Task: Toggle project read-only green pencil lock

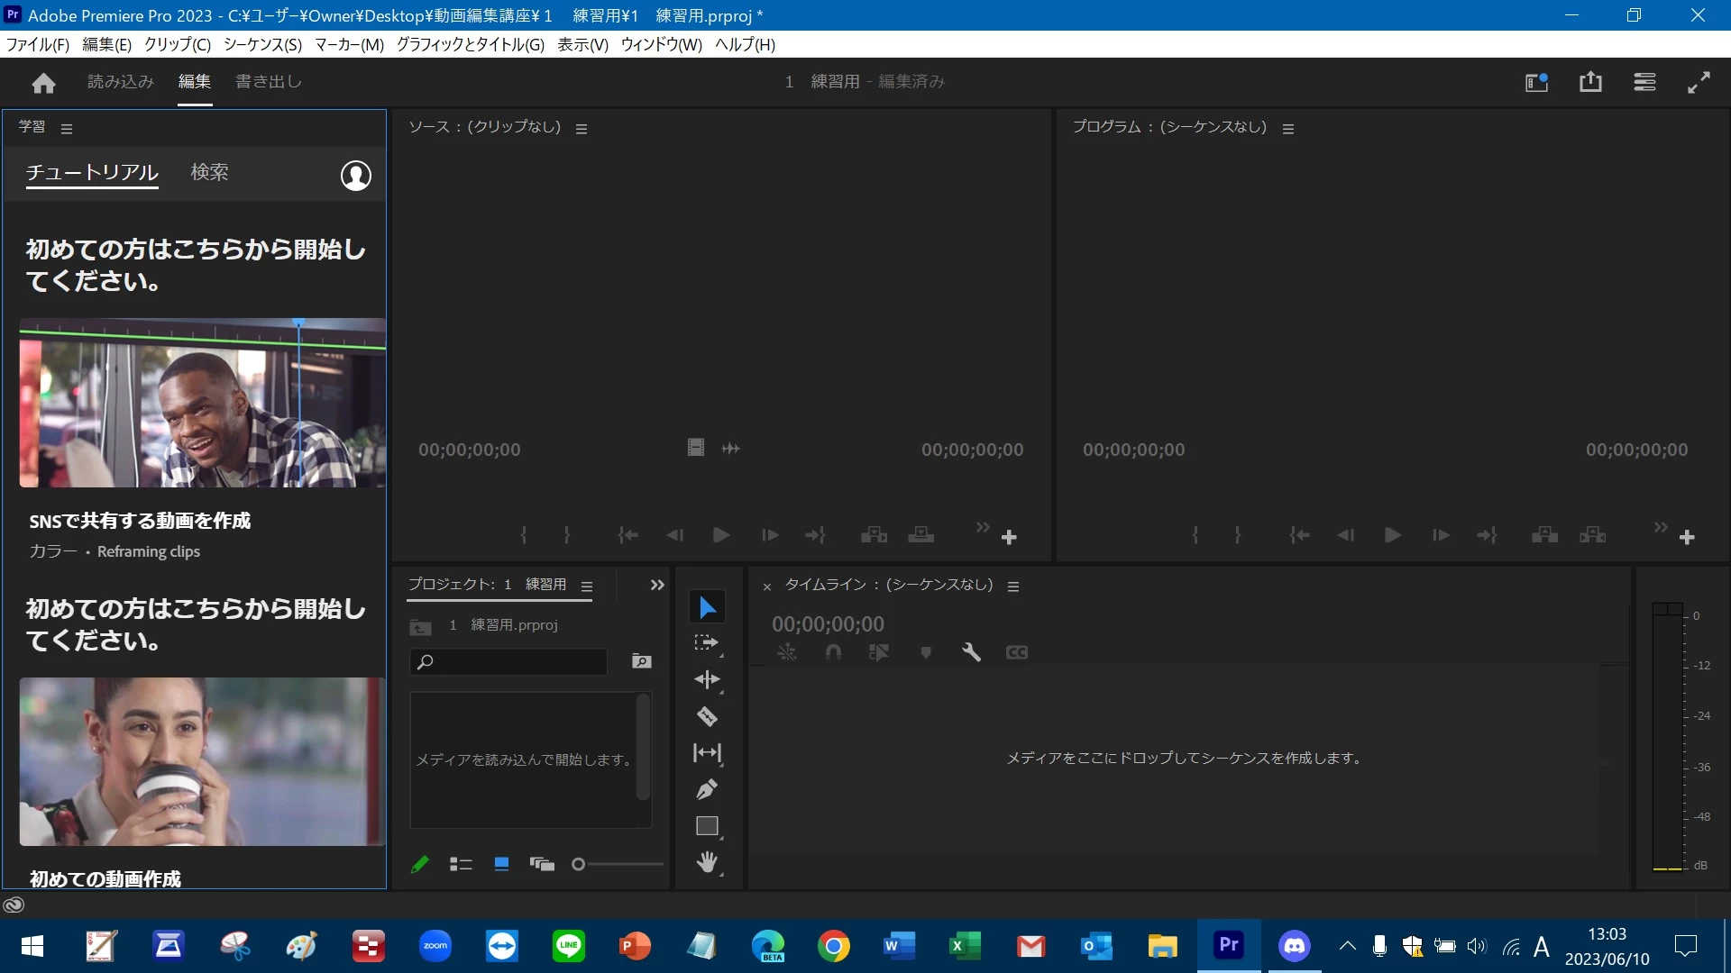Action: pyautogui.click(x=420, y=865)
